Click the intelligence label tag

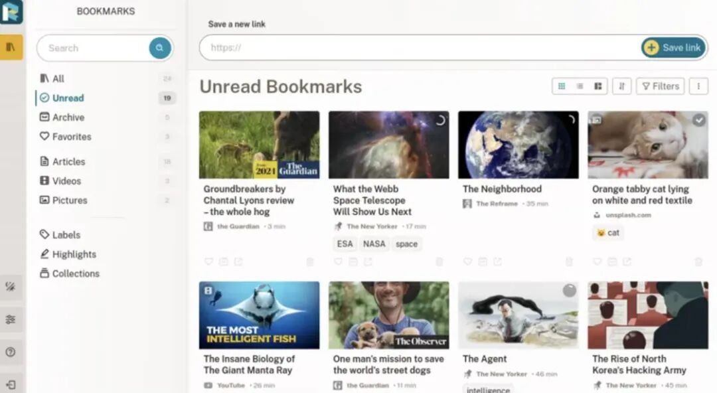488,389
